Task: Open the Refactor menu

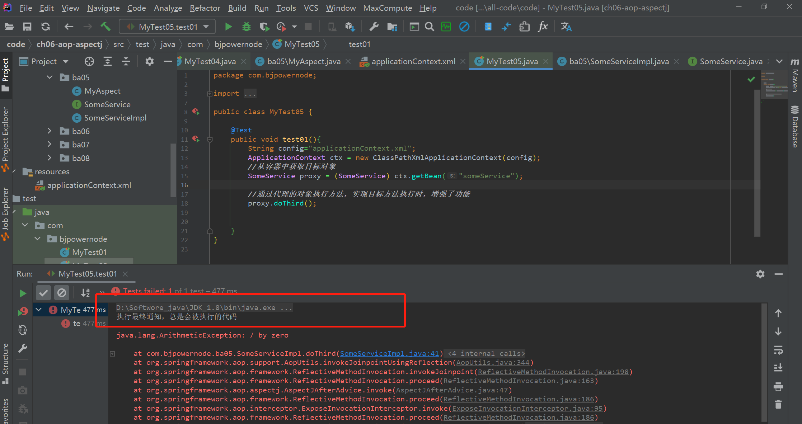Action: coord(205,8)
